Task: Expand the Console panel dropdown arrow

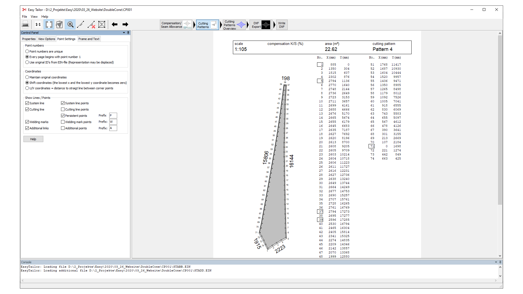Action: (x=496, y=262)
